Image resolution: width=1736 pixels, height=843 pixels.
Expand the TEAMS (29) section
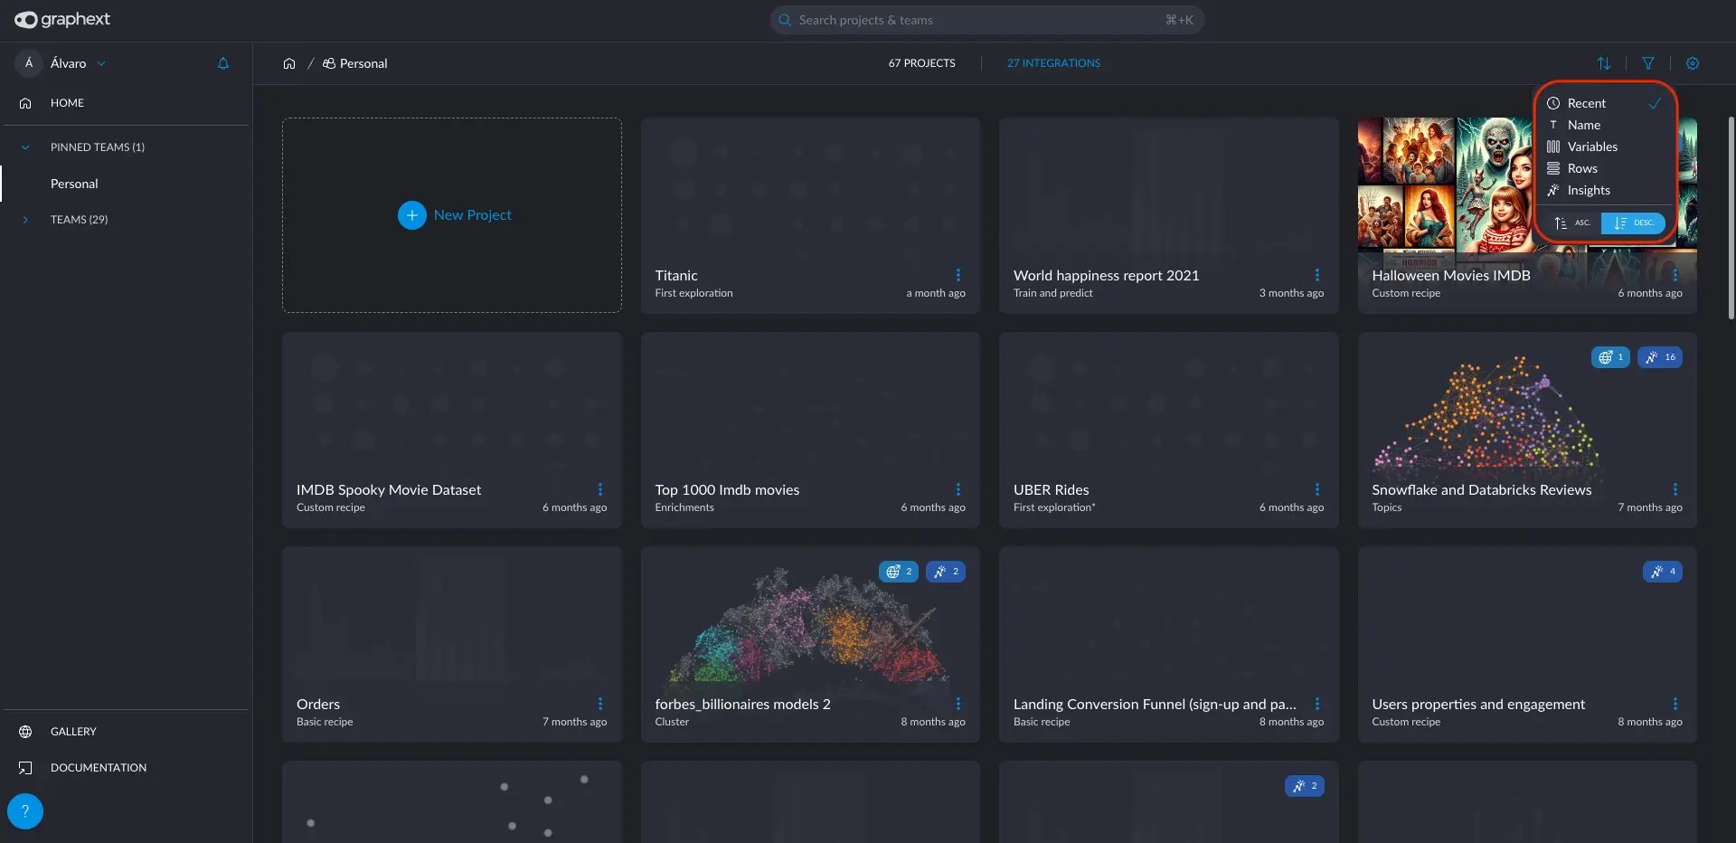(x=25, y=220)
